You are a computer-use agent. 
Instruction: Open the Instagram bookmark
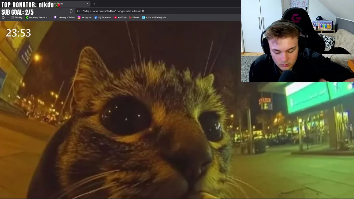pos(84,17)
